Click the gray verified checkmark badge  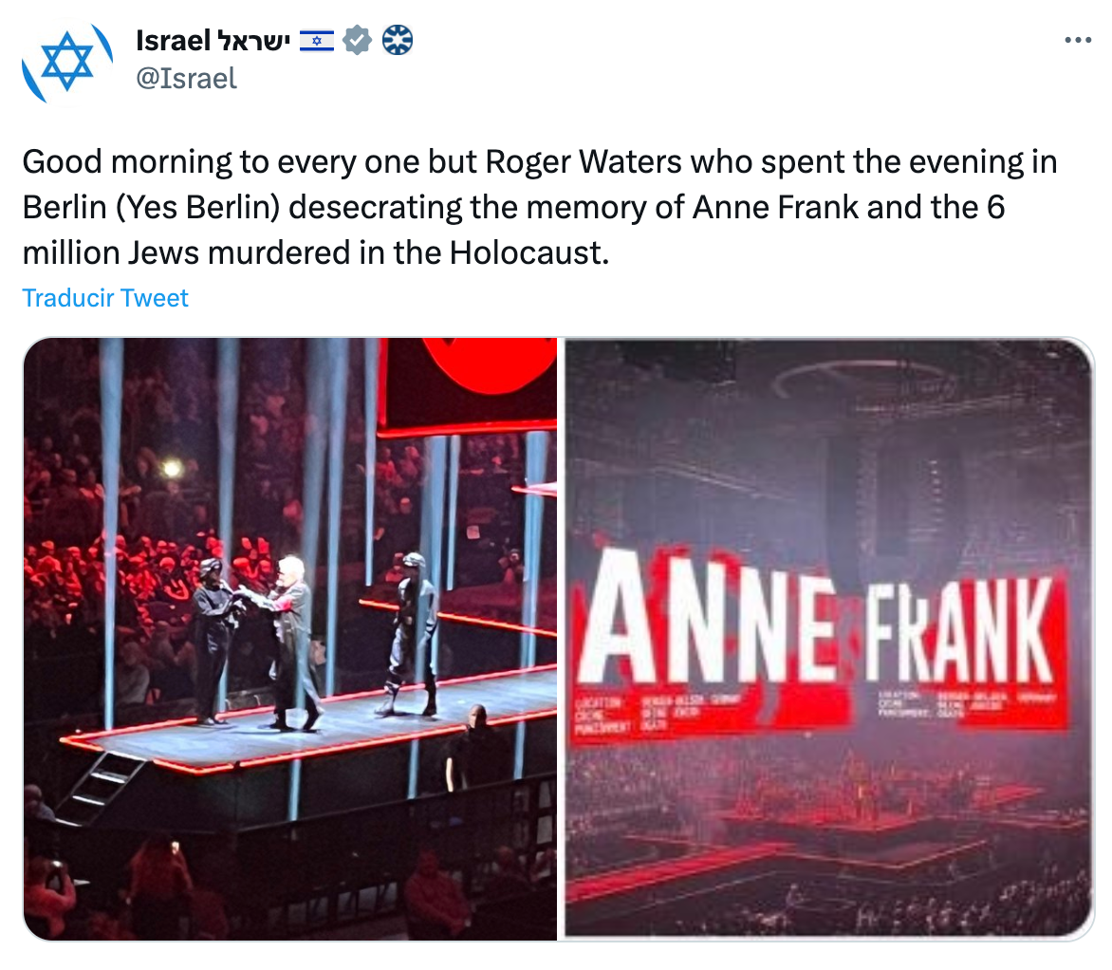coord(357,40)
